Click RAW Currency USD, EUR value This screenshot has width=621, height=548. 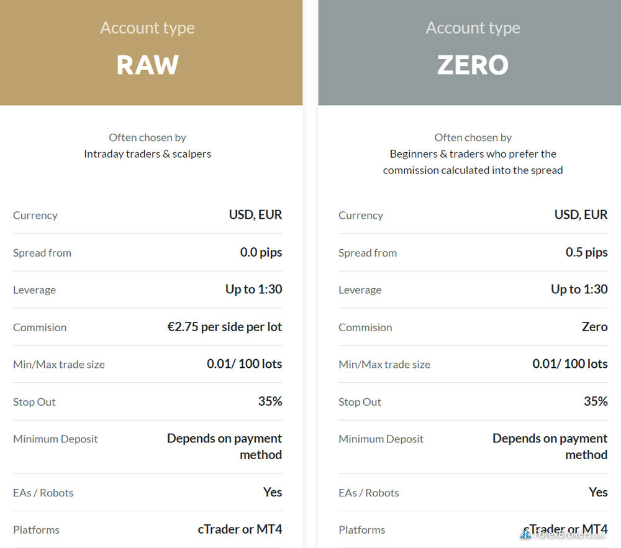255,214
